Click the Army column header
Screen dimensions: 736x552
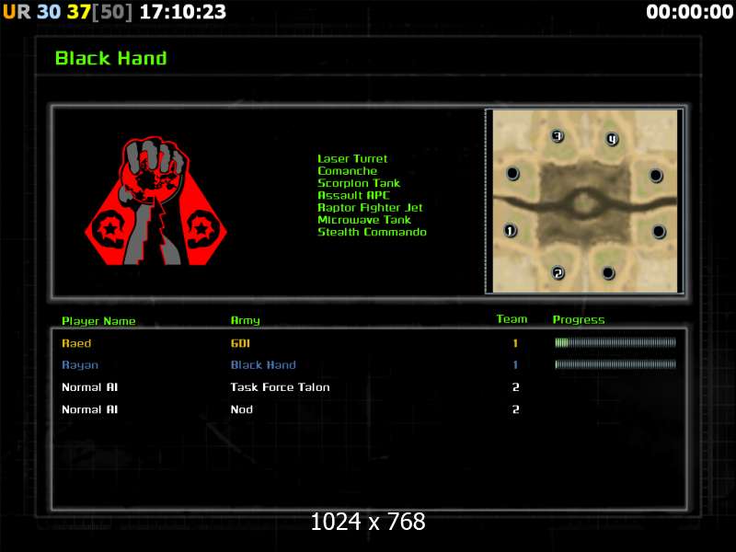click(x=245, y=320)
